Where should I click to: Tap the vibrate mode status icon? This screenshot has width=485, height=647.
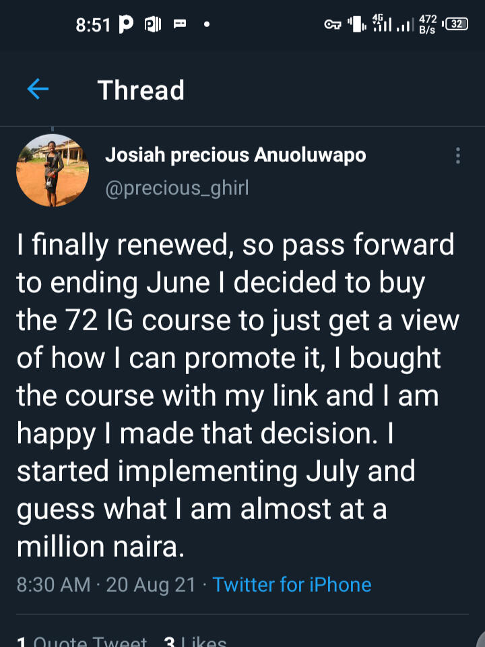pos(356,25)
